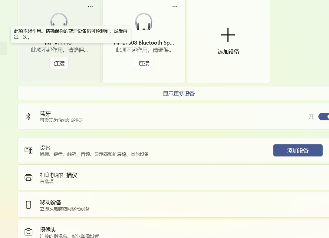329x238 pixels.
Task: Click the 鼠标、键盘、触笔 description text
Action: 94,154
